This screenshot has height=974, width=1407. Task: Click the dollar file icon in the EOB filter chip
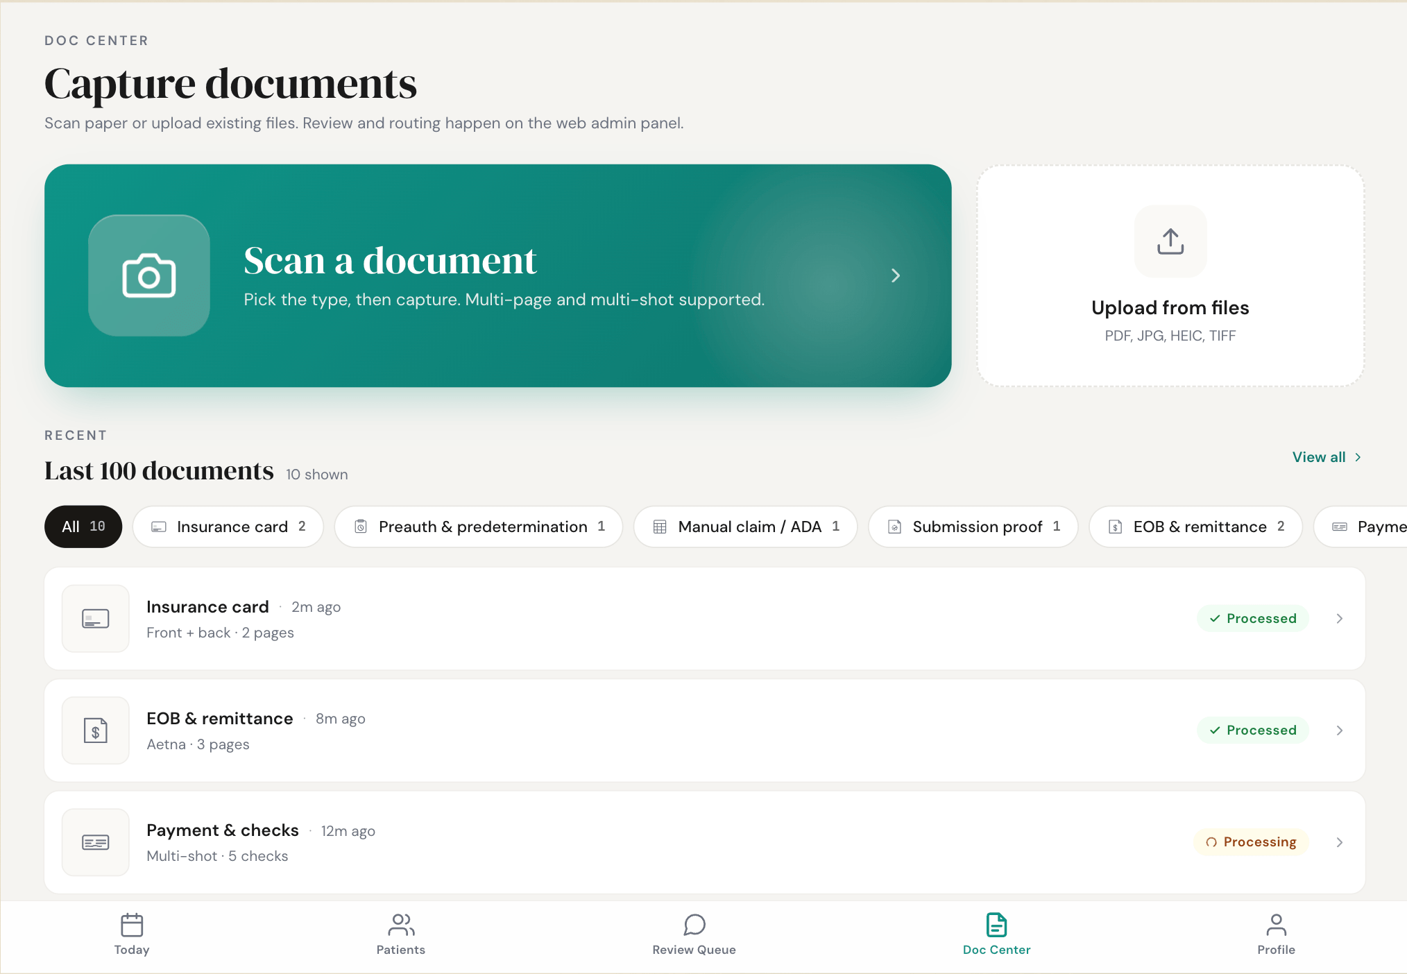coord(1116,527)
